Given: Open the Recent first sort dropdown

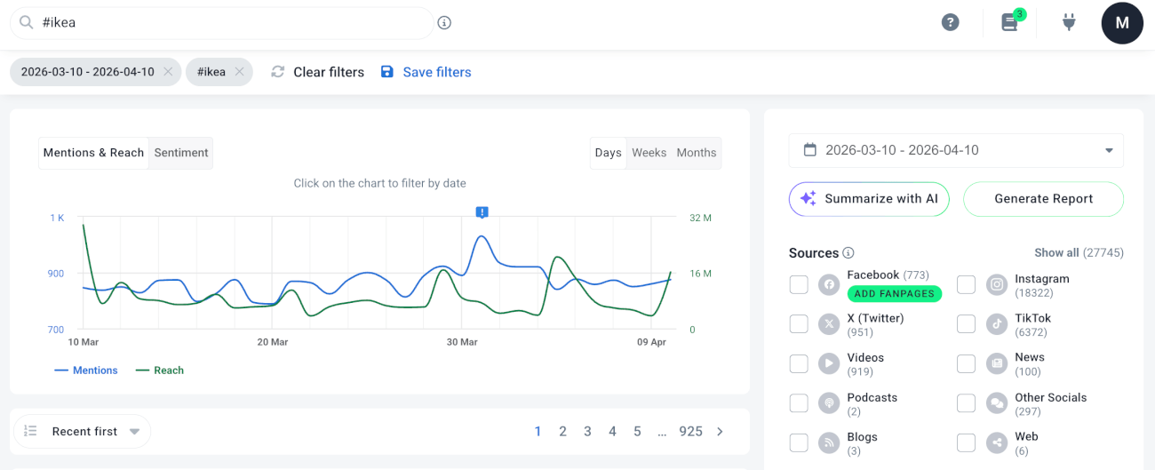Looking at the screenshot, I should coord(83,432).
